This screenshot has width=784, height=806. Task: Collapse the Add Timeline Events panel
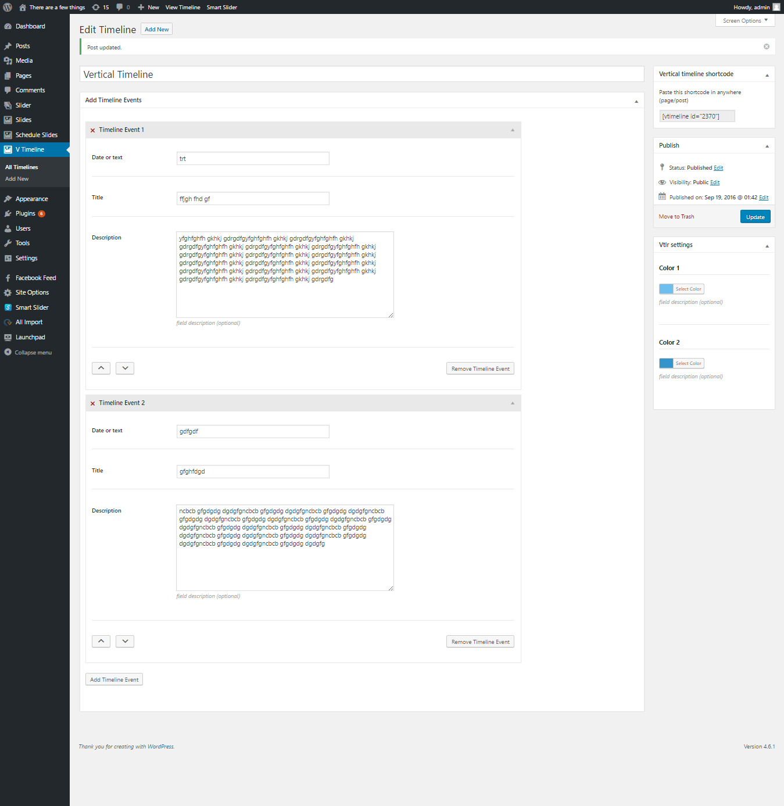[x=636, y=101]
